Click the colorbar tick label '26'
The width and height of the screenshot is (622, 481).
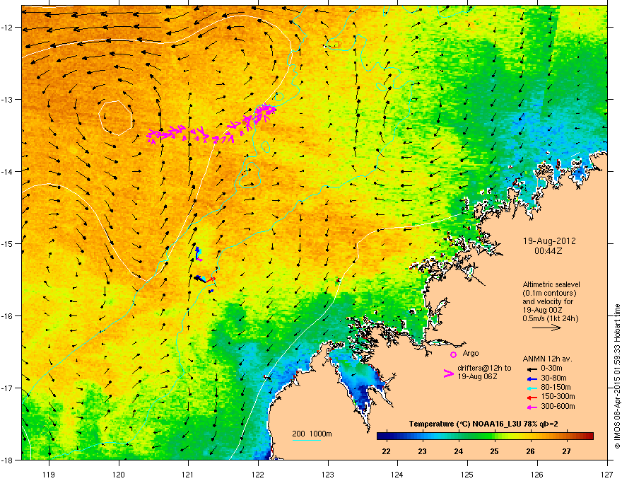tap(530, 451)
